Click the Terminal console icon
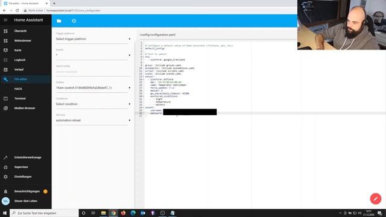 (5, 98)
